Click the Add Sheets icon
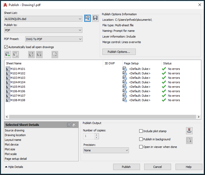205x175 pixels. coord(8,54)
